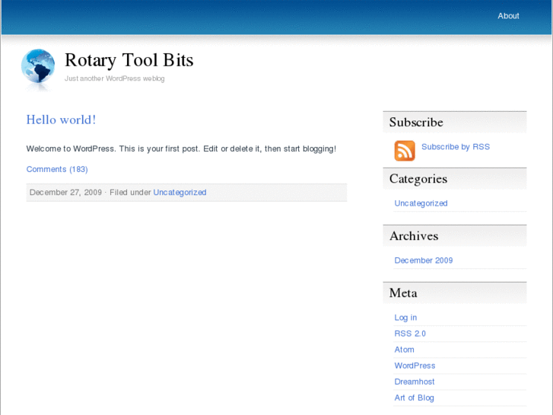Open the December 2009 archive
Viewport: 553px width, 415px height.
423,260
